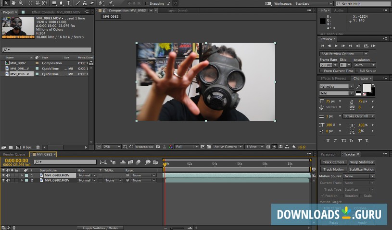The image size is (392, 230).
Task: Play the preview
Action: [336, 46]
